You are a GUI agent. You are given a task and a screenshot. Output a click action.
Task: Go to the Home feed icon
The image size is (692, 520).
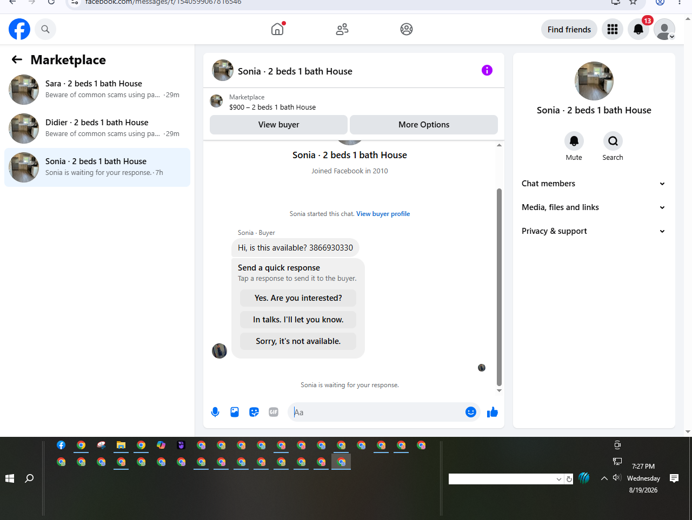tap(277, 29)
